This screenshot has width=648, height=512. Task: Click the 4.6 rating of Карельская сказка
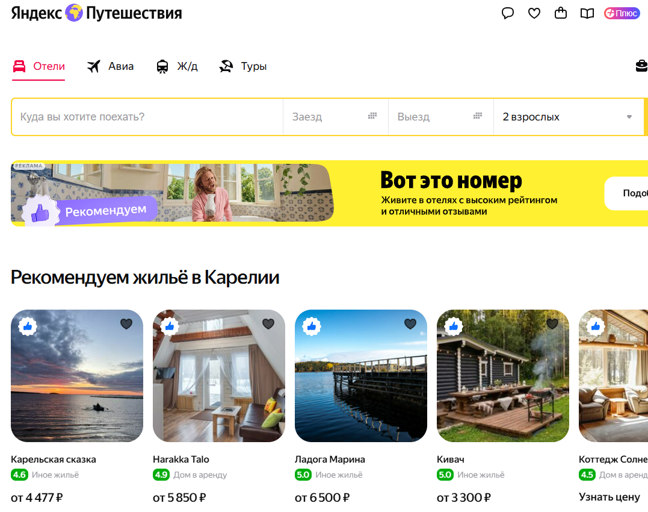click(x=19, y=475)
